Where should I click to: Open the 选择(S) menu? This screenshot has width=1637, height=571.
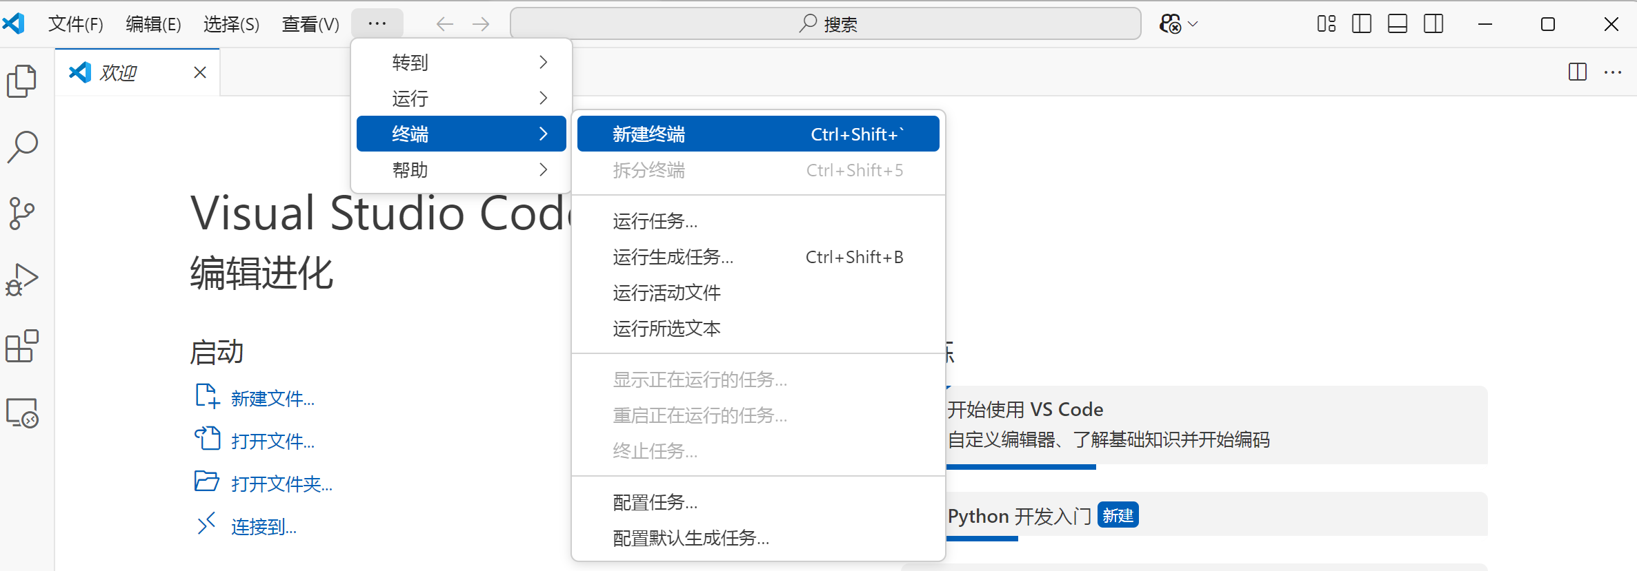(x=231, y=24)
